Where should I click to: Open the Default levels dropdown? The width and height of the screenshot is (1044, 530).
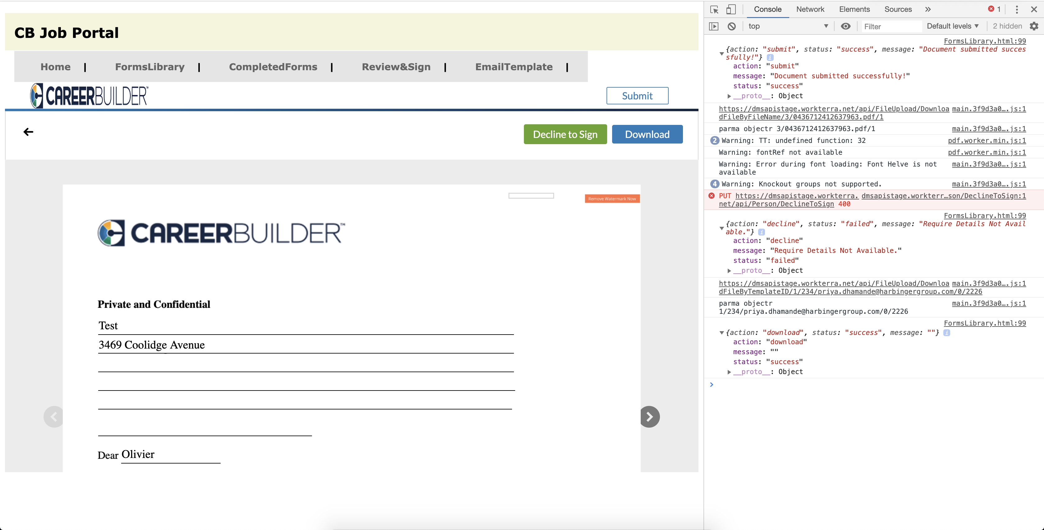953,26
